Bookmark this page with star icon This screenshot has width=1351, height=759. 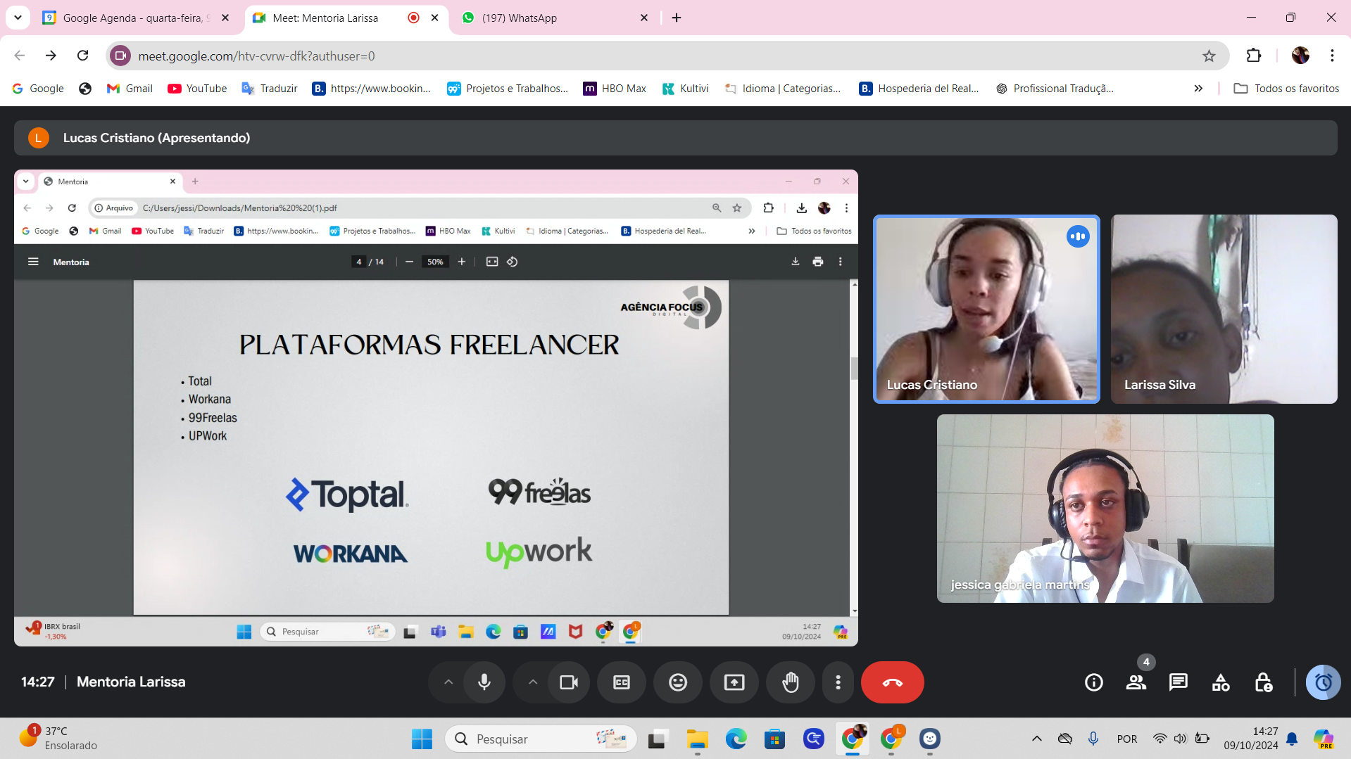[1209, 56]
